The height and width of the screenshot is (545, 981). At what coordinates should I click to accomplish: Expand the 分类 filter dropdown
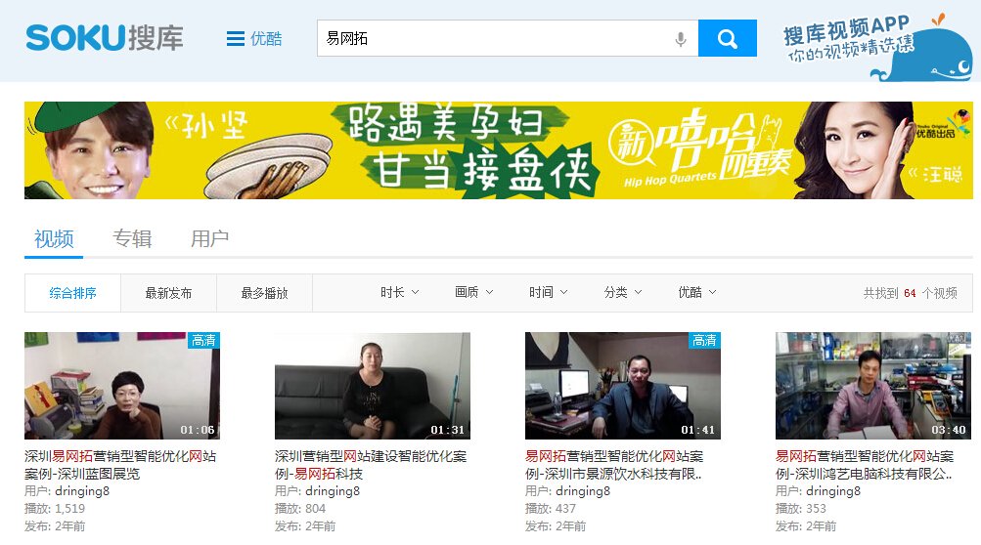pyautogui.click(x=622, y=292)
